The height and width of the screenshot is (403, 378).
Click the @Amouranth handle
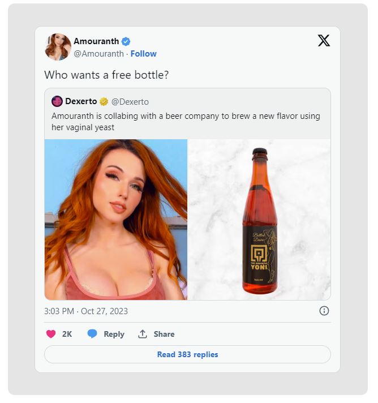[x=98, y=54]
